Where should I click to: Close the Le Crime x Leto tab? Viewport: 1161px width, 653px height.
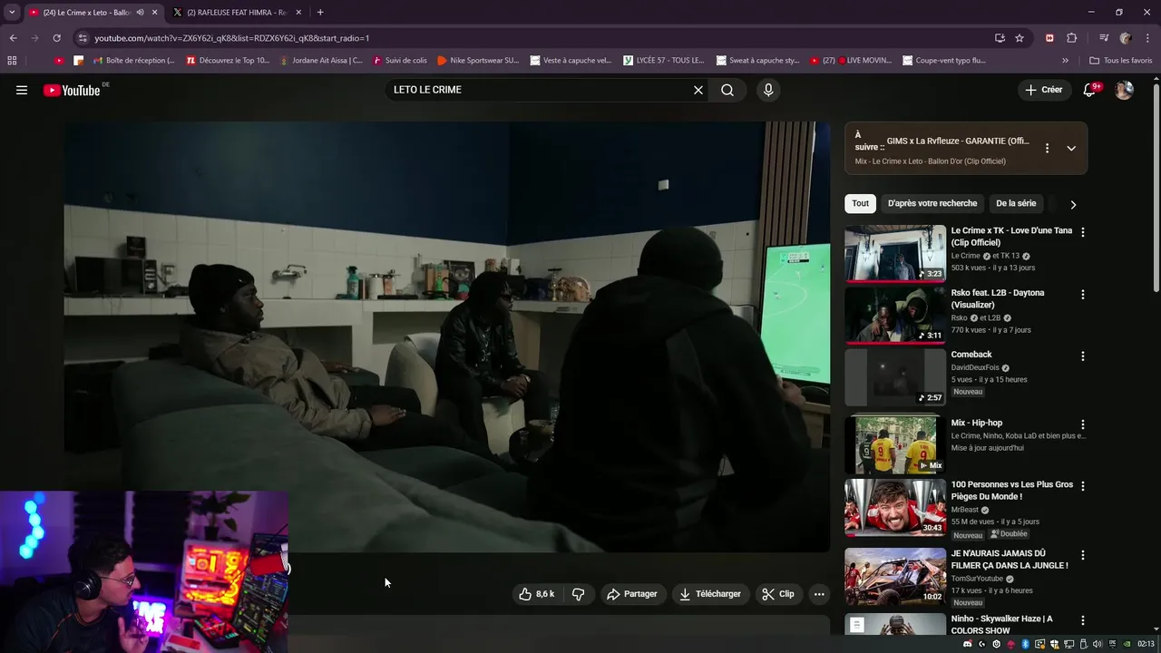click(x=154, y=12)
